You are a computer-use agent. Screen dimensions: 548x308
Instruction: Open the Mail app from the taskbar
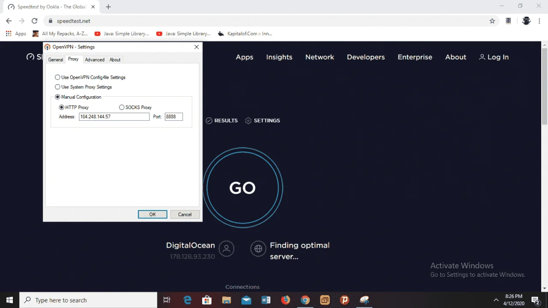(x=246, y=300)
